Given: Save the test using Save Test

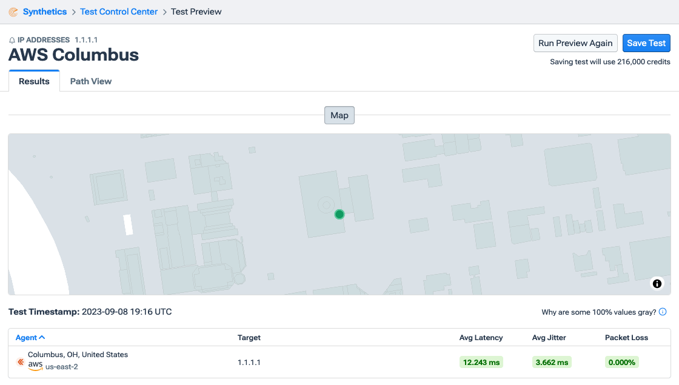Looking at the screenshot, I should tap(646, 42).
